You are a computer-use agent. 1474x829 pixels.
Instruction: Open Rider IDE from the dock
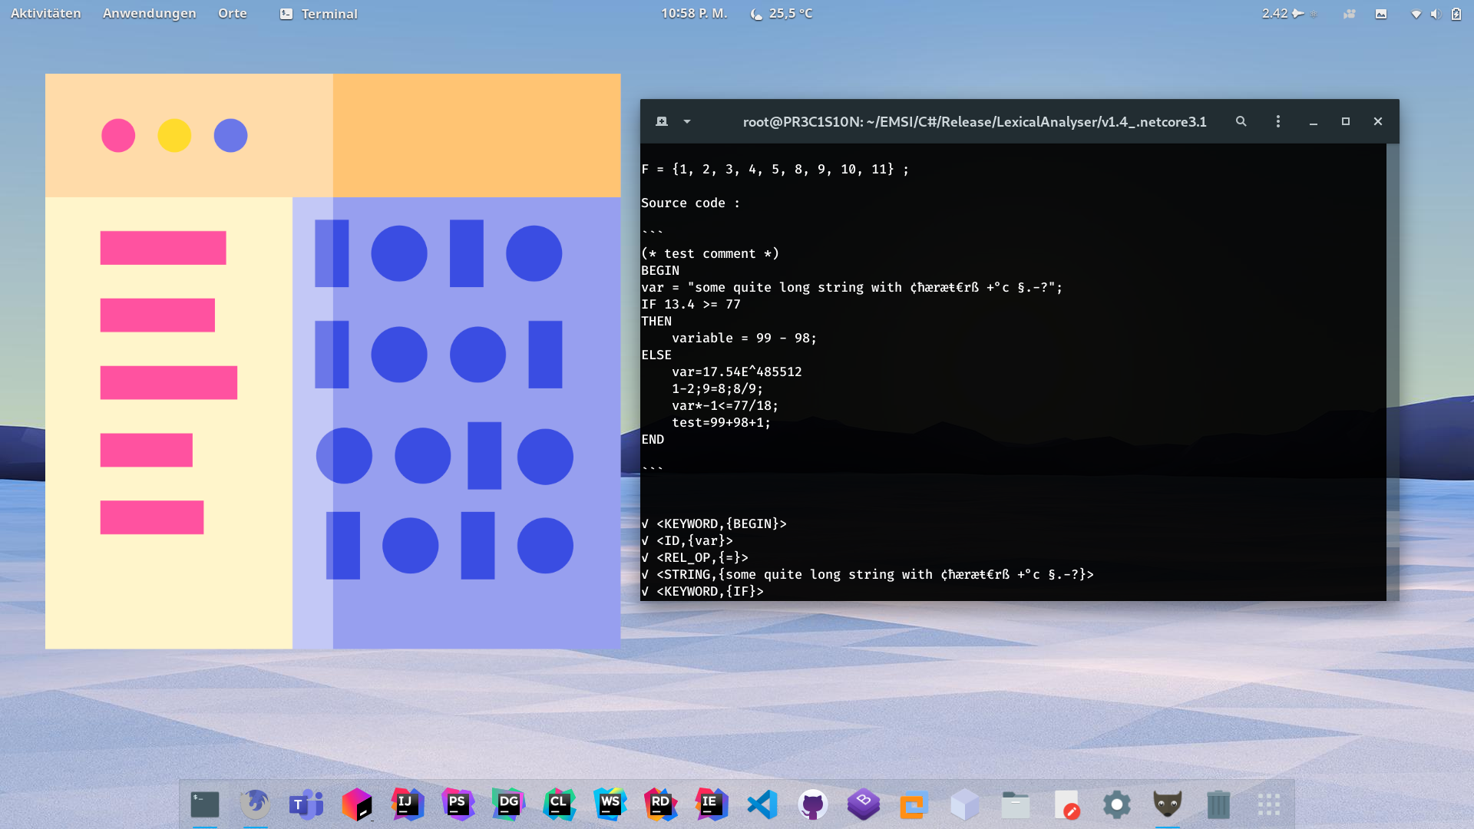(x=660, y=804)
